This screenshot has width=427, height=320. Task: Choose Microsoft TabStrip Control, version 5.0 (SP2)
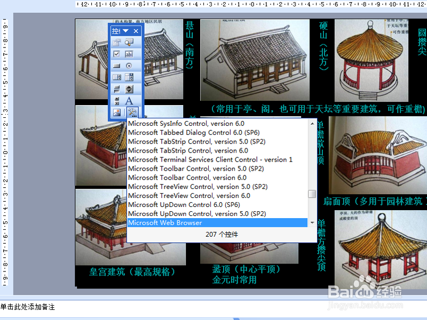tap(218, 141)
